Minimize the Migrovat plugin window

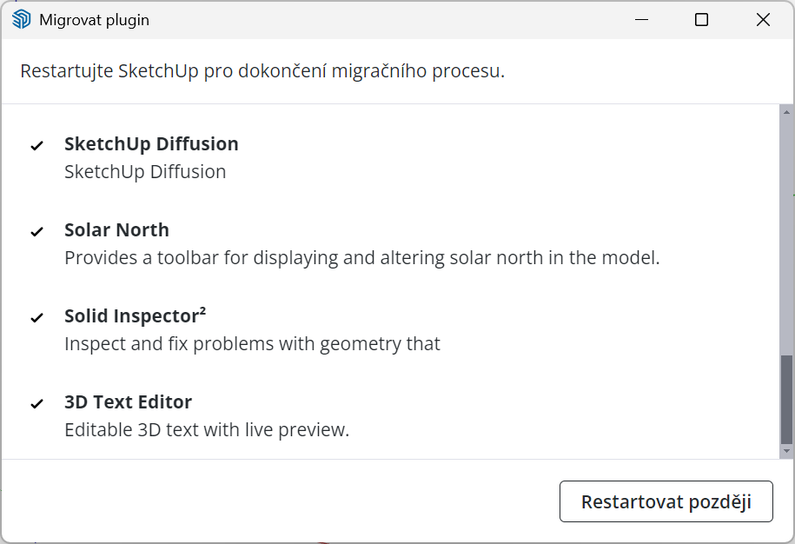click(x=640, y=19)
